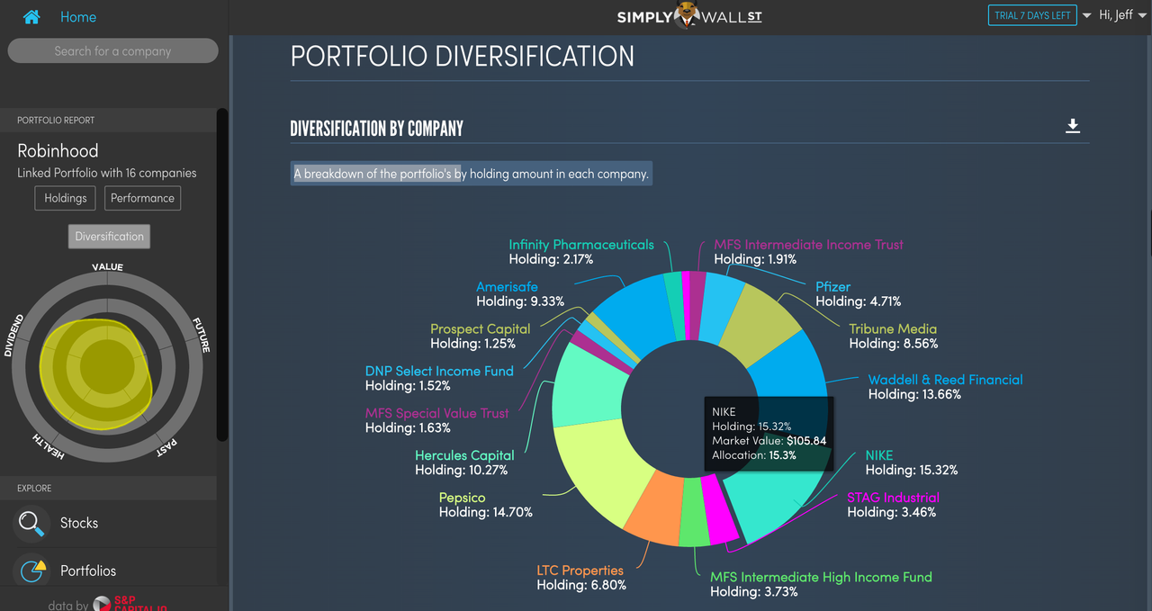Click the MFS Special Value Trust label
The width and height of the screenshot is (1152, 611).
tap(436, 413)
